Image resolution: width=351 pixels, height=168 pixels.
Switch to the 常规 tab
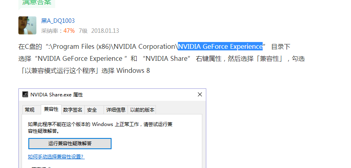tap(30, 110)
